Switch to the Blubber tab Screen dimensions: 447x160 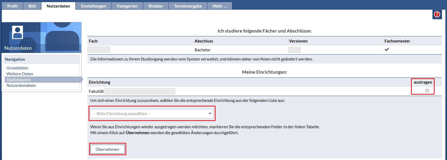click(x=156, y=6)
